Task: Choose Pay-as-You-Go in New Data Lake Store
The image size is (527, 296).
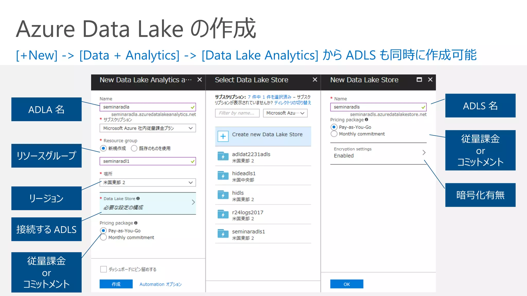Action: (334, 127)
